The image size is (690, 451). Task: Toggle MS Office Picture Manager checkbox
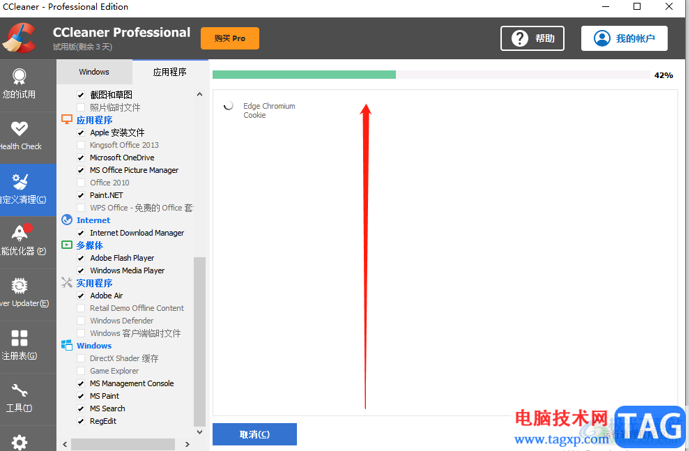[81, 170]
